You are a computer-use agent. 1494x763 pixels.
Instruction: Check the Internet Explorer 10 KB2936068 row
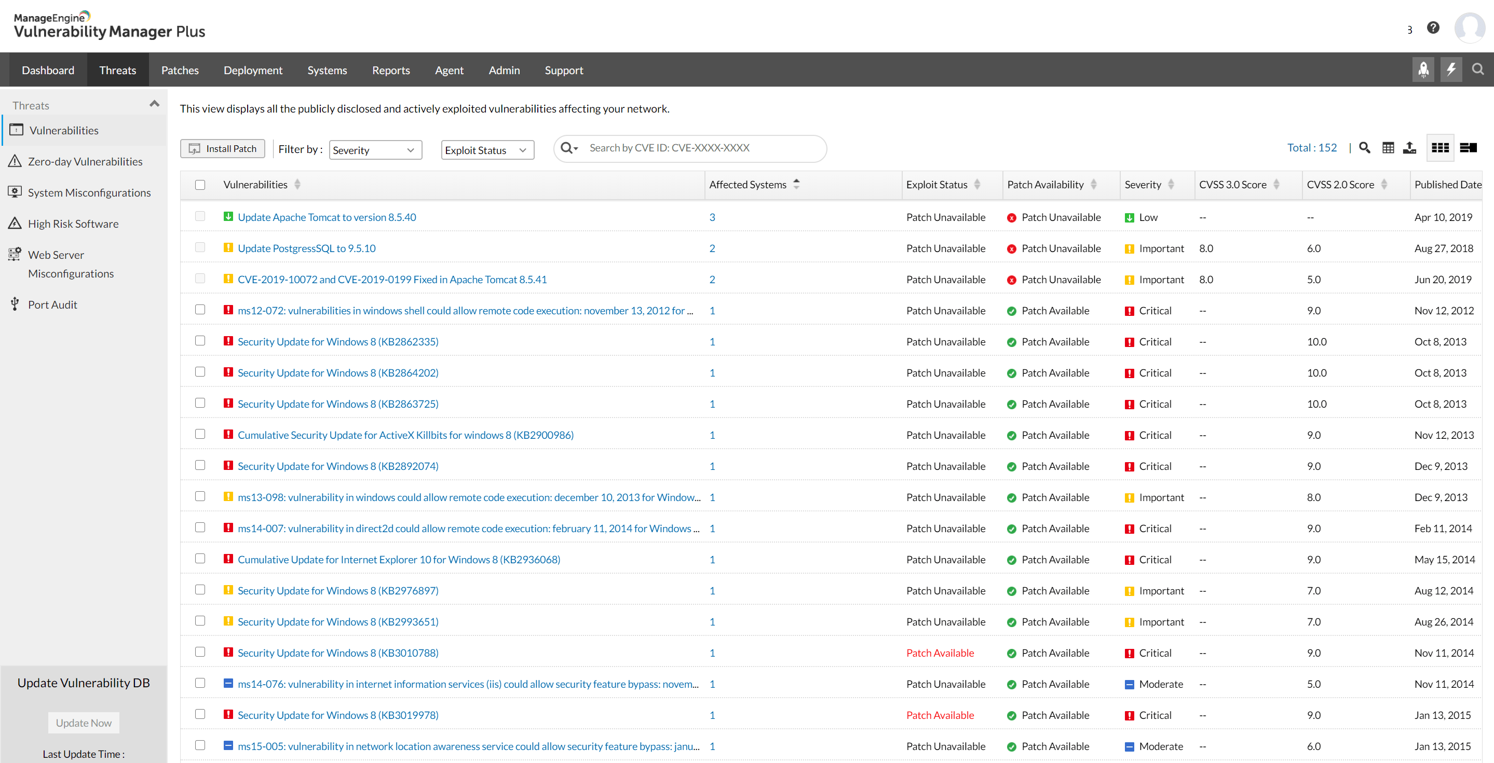click(x=200, y=559)
